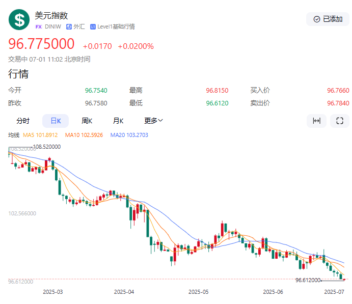Click the change value +0.0170

tap(97, 46)
